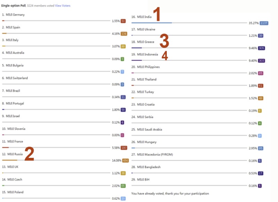Click the 4.16% value for Spain

[x=116, y=34]
